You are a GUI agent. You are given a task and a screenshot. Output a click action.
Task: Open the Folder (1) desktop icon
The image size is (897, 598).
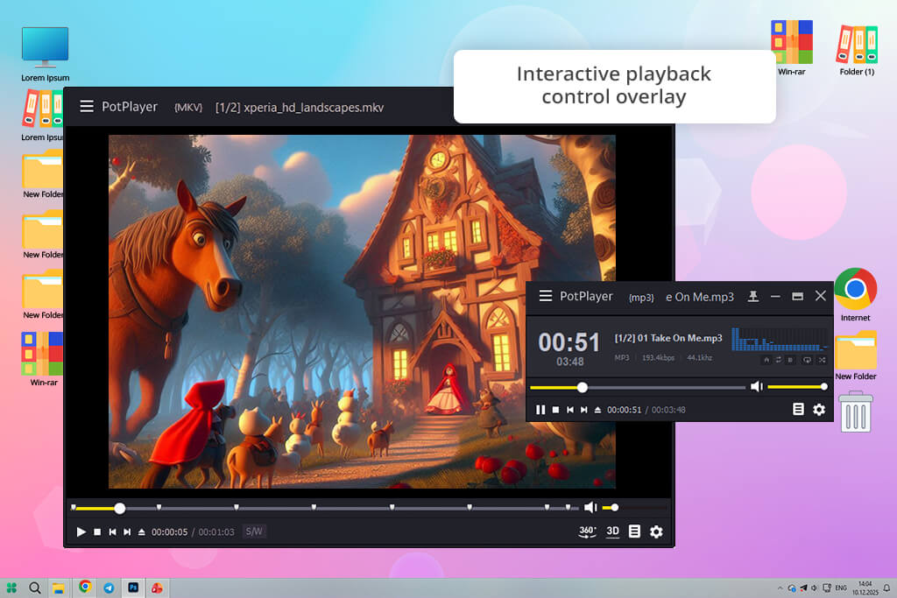857,50
